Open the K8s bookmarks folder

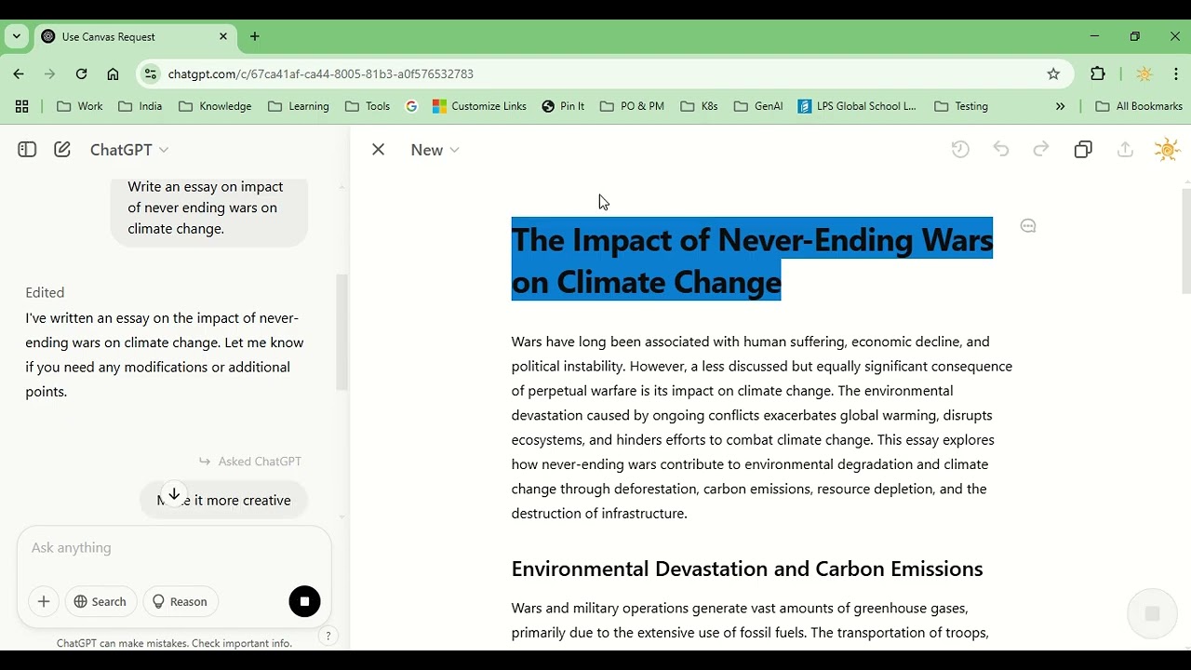tap(700, 106)
